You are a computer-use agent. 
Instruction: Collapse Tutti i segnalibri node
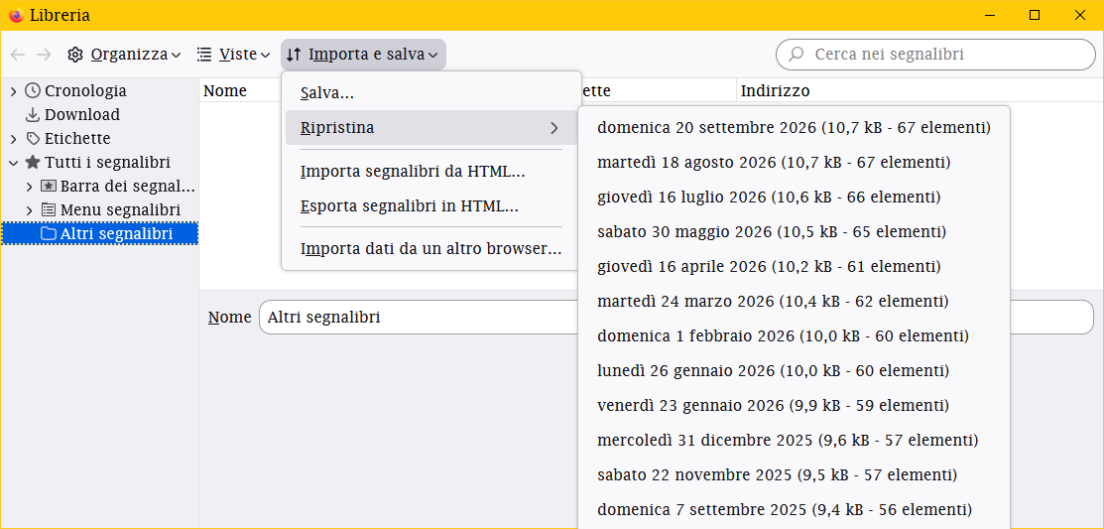(x=13, y=163)
